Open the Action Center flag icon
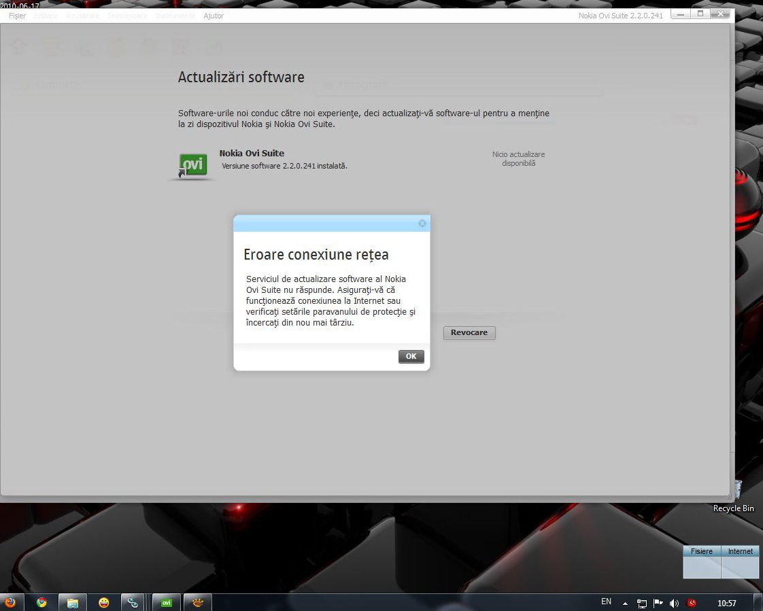This screenshot has width=763, height=611. pos(658,604)
